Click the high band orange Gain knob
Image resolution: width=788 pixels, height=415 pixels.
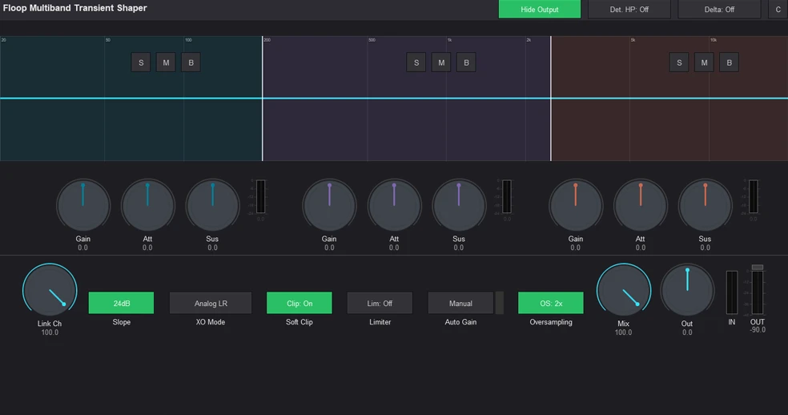pyautogui.click(x=576, y=205)
